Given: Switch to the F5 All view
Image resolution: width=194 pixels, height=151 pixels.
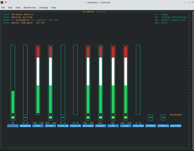Looking at the screenshot, I should [x=54, y=20].
